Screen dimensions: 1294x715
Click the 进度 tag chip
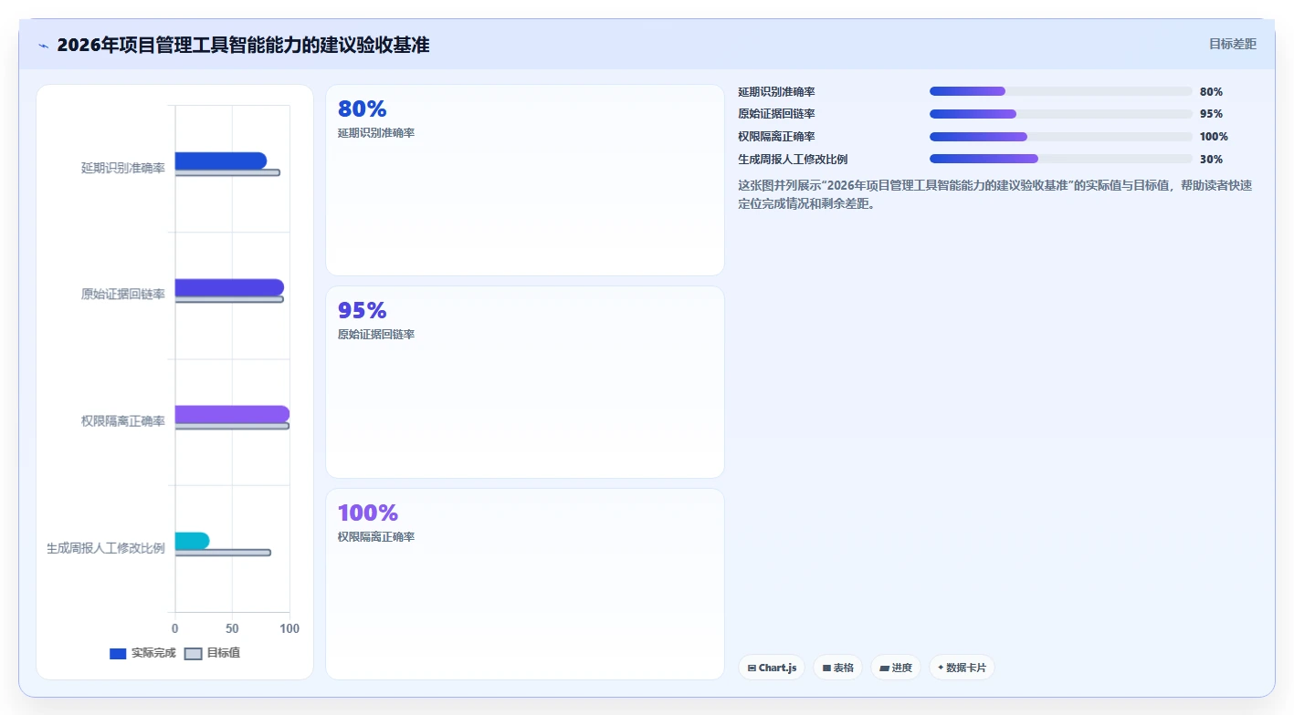tap(896, 668)
